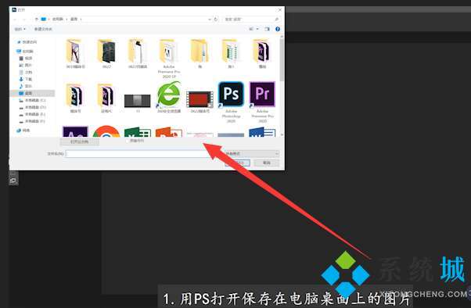Viewport: 471px width, 308px height.
Task: Go forward using the forward arrow
Action: pos(24,20)
